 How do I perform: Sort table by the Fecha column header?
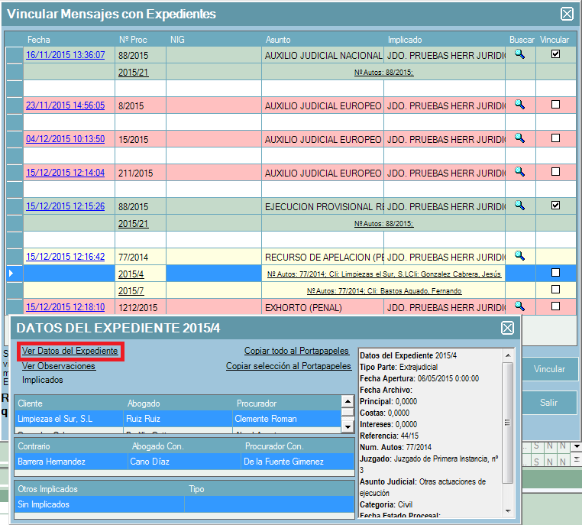[38, 39]
